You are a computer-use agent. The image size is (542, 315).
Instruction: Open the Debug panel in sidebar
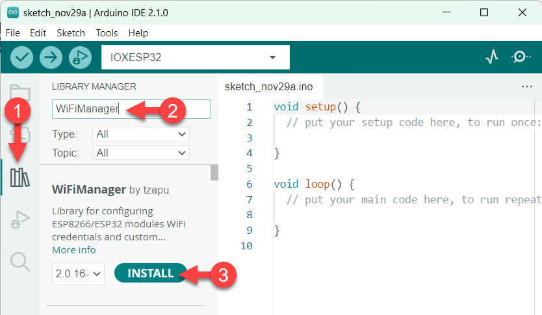click(x=20, y=220)
